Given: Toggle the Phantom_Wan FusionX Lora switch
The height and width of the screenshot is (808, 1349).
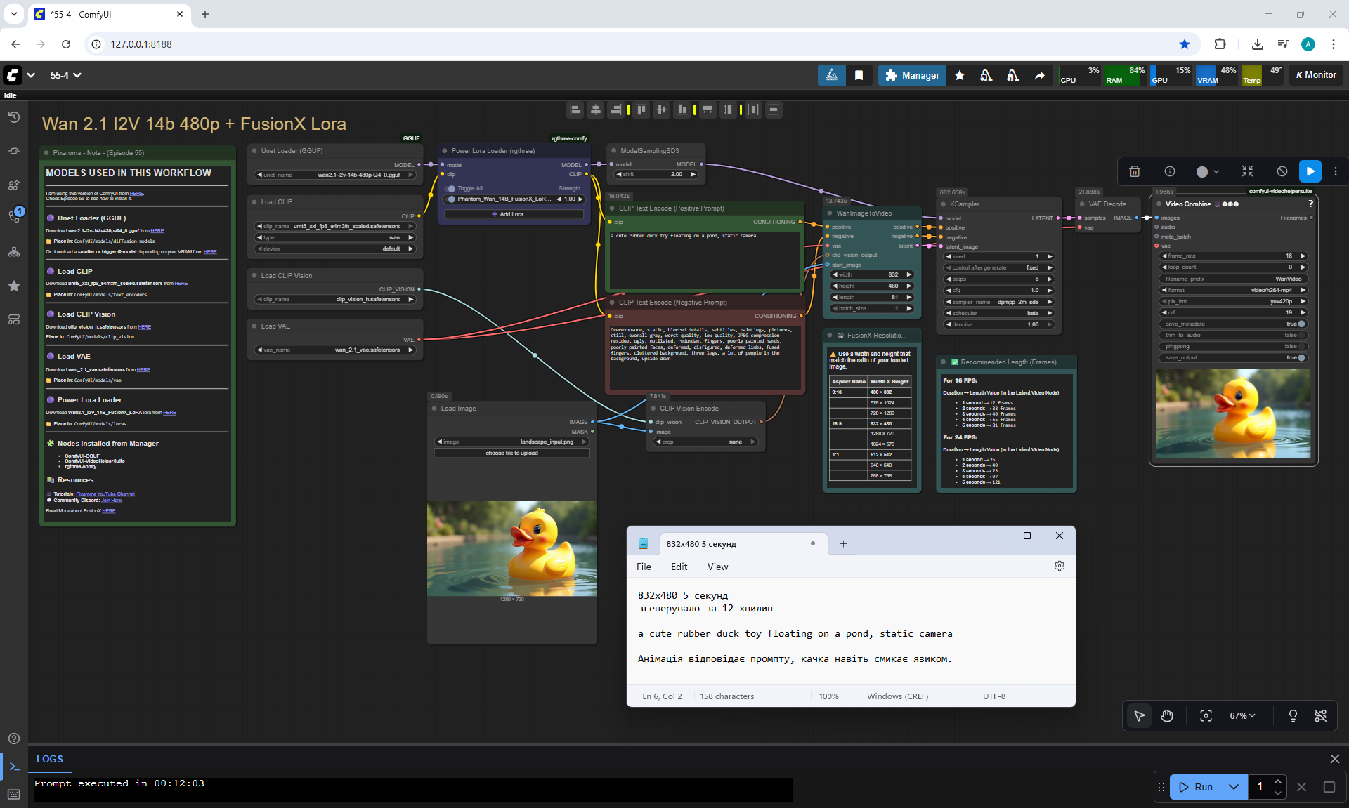Looking at the screenshot, I should point(452,199).
